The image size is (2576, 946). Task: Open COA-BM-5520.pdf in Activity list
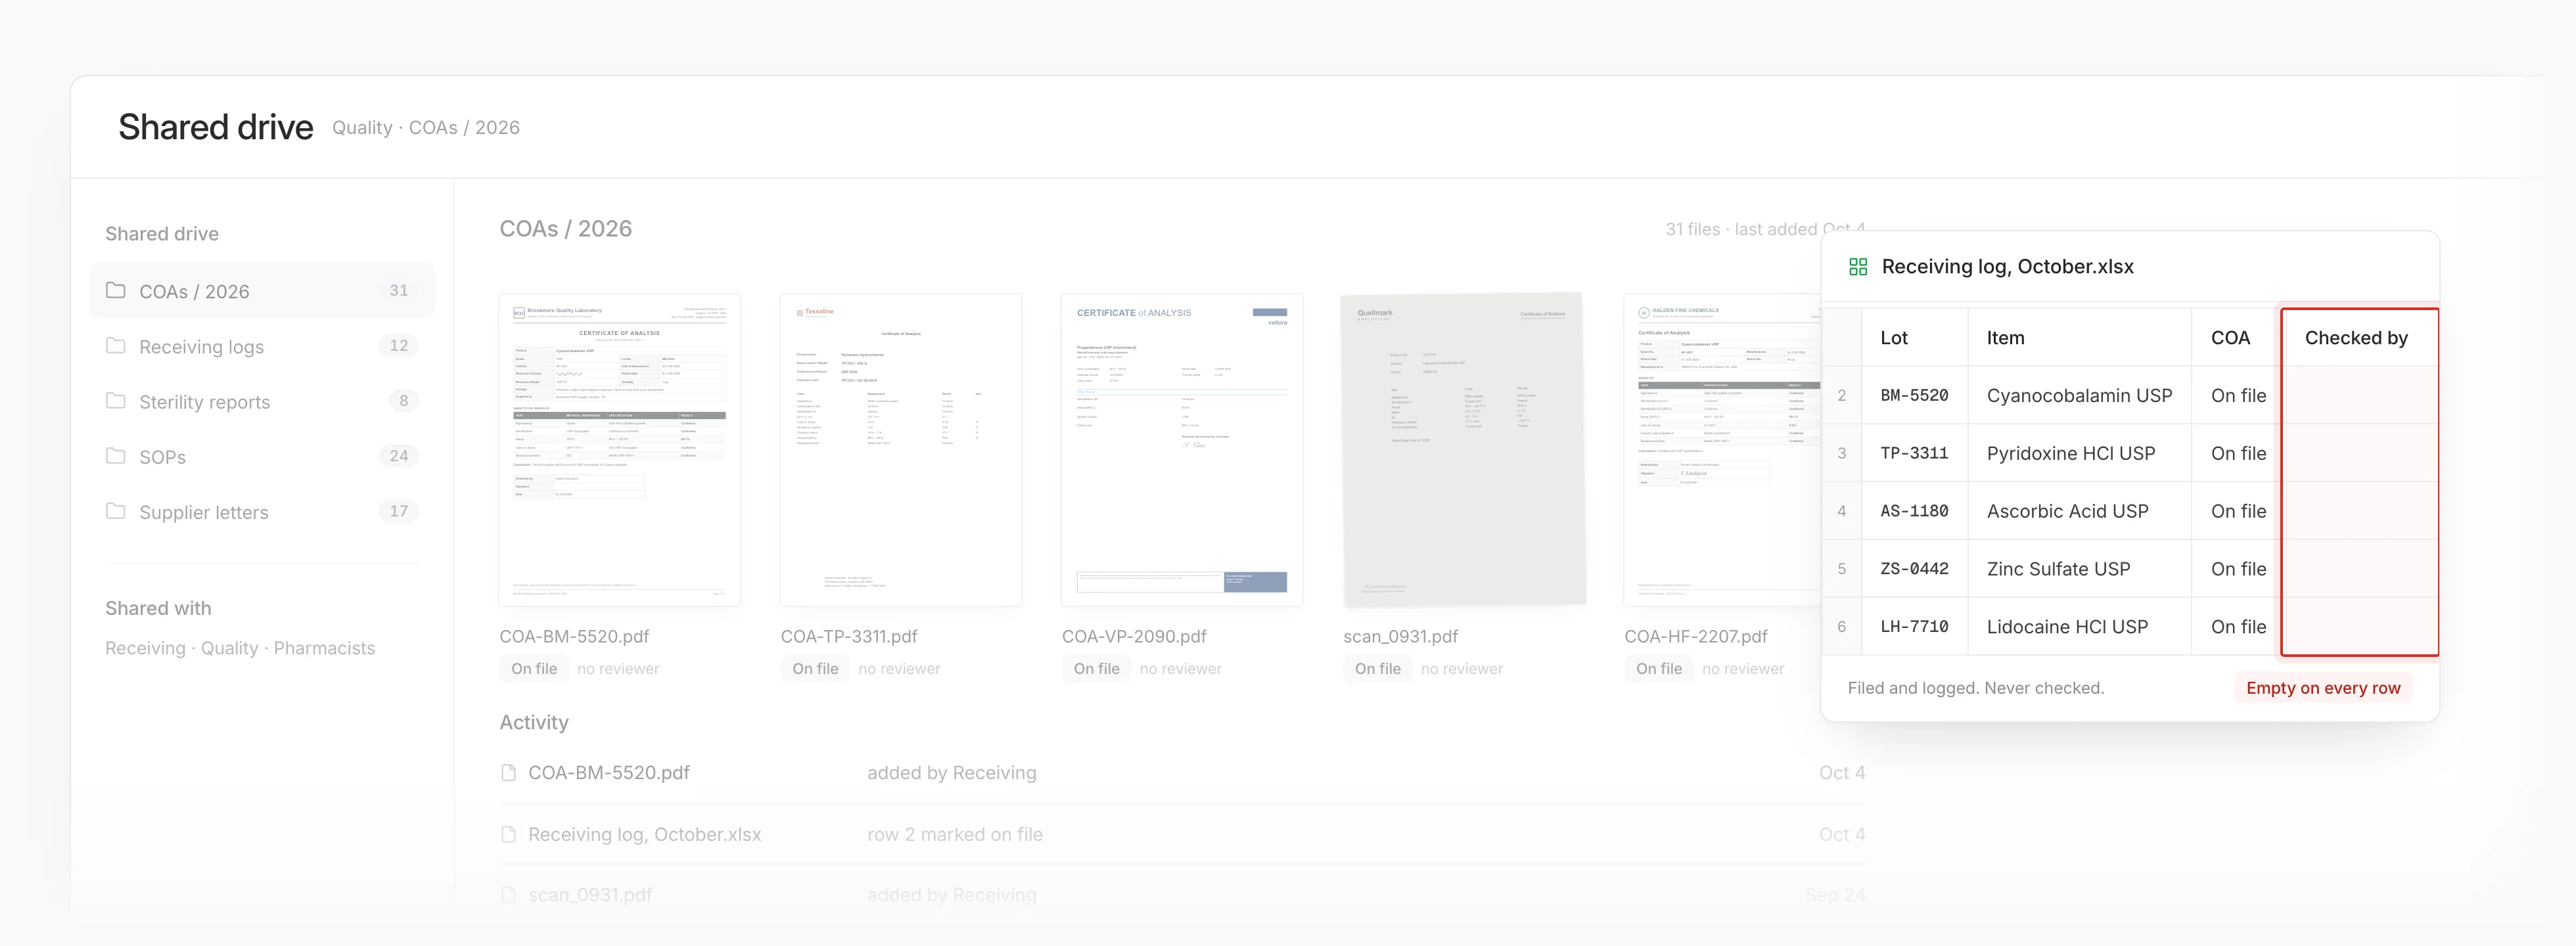609,772
